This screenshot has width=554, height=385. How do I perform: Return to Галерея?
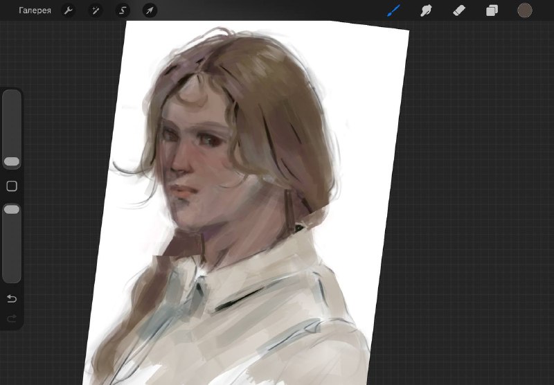pos(35,10)
